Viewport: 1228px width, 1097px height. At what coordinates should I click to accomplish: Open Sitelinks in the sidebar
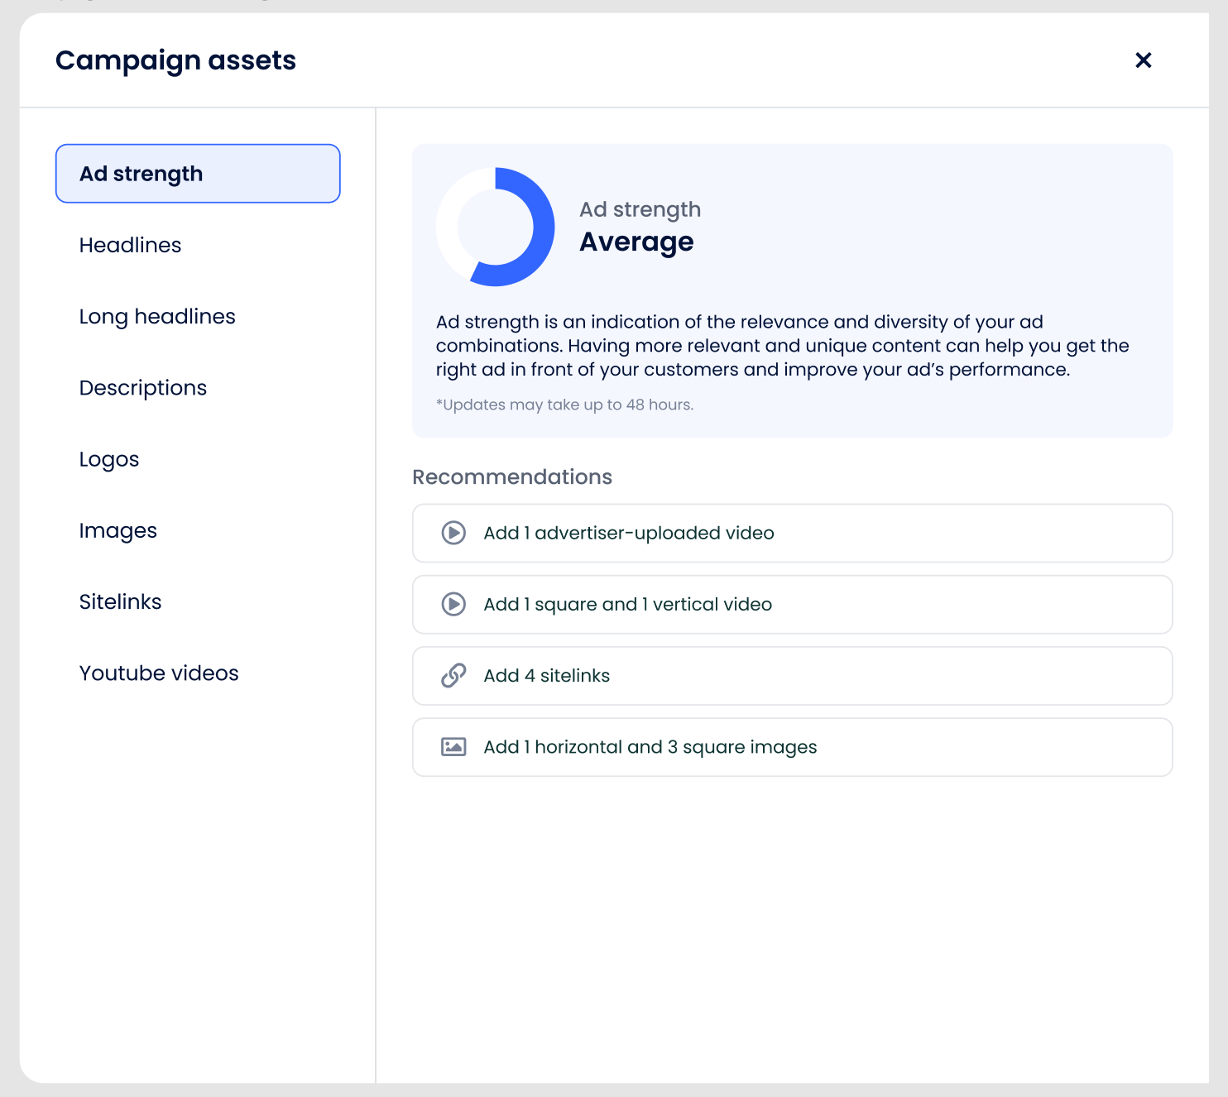click(x=121, y=601)
